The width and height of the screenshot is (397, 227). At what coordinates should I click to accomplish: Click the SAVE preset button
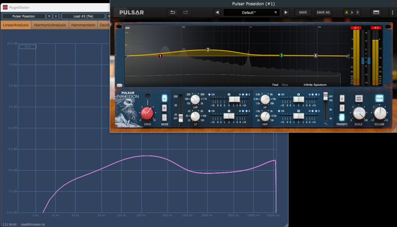pos(303,12)
